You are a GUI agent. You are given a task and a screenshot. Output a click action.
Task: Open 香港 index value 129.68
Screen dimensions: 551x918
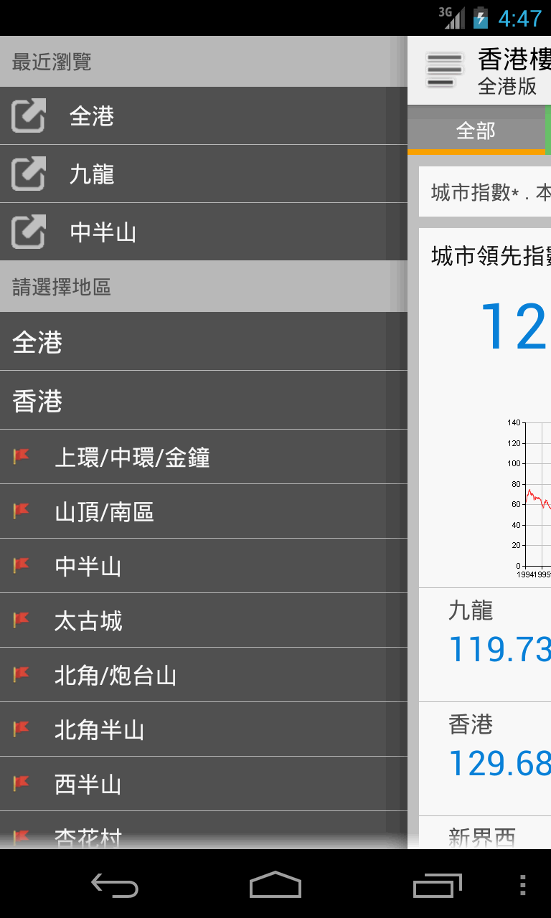(499, 763)
